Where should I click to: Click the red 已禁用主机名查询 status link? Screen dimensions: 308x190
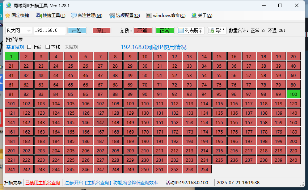pyautogui.click(x=43, y=183)
